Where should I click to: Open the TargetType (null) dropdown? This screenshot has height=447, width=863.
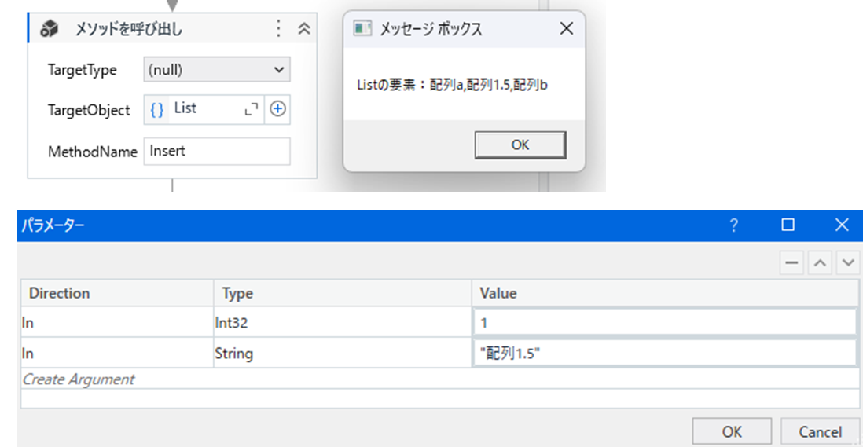pyautogui.click(x=217, y=70)
